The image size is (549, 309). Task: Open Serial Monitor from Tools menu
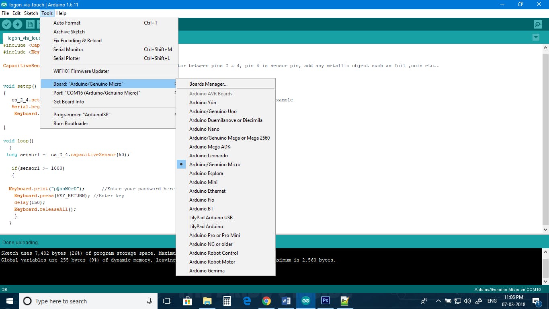tap(109, 49)
